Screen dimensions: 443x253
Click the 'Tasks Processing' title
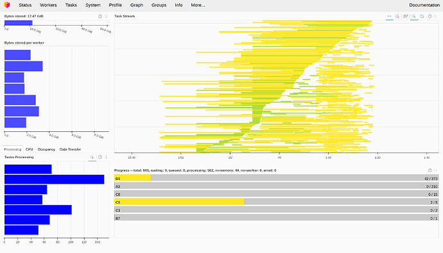19,157
